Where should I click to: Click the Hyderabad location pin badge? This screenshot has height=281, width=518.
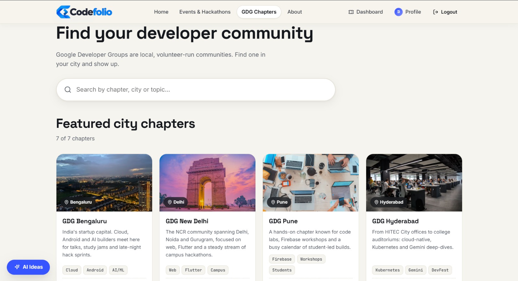tap(389, 202)
